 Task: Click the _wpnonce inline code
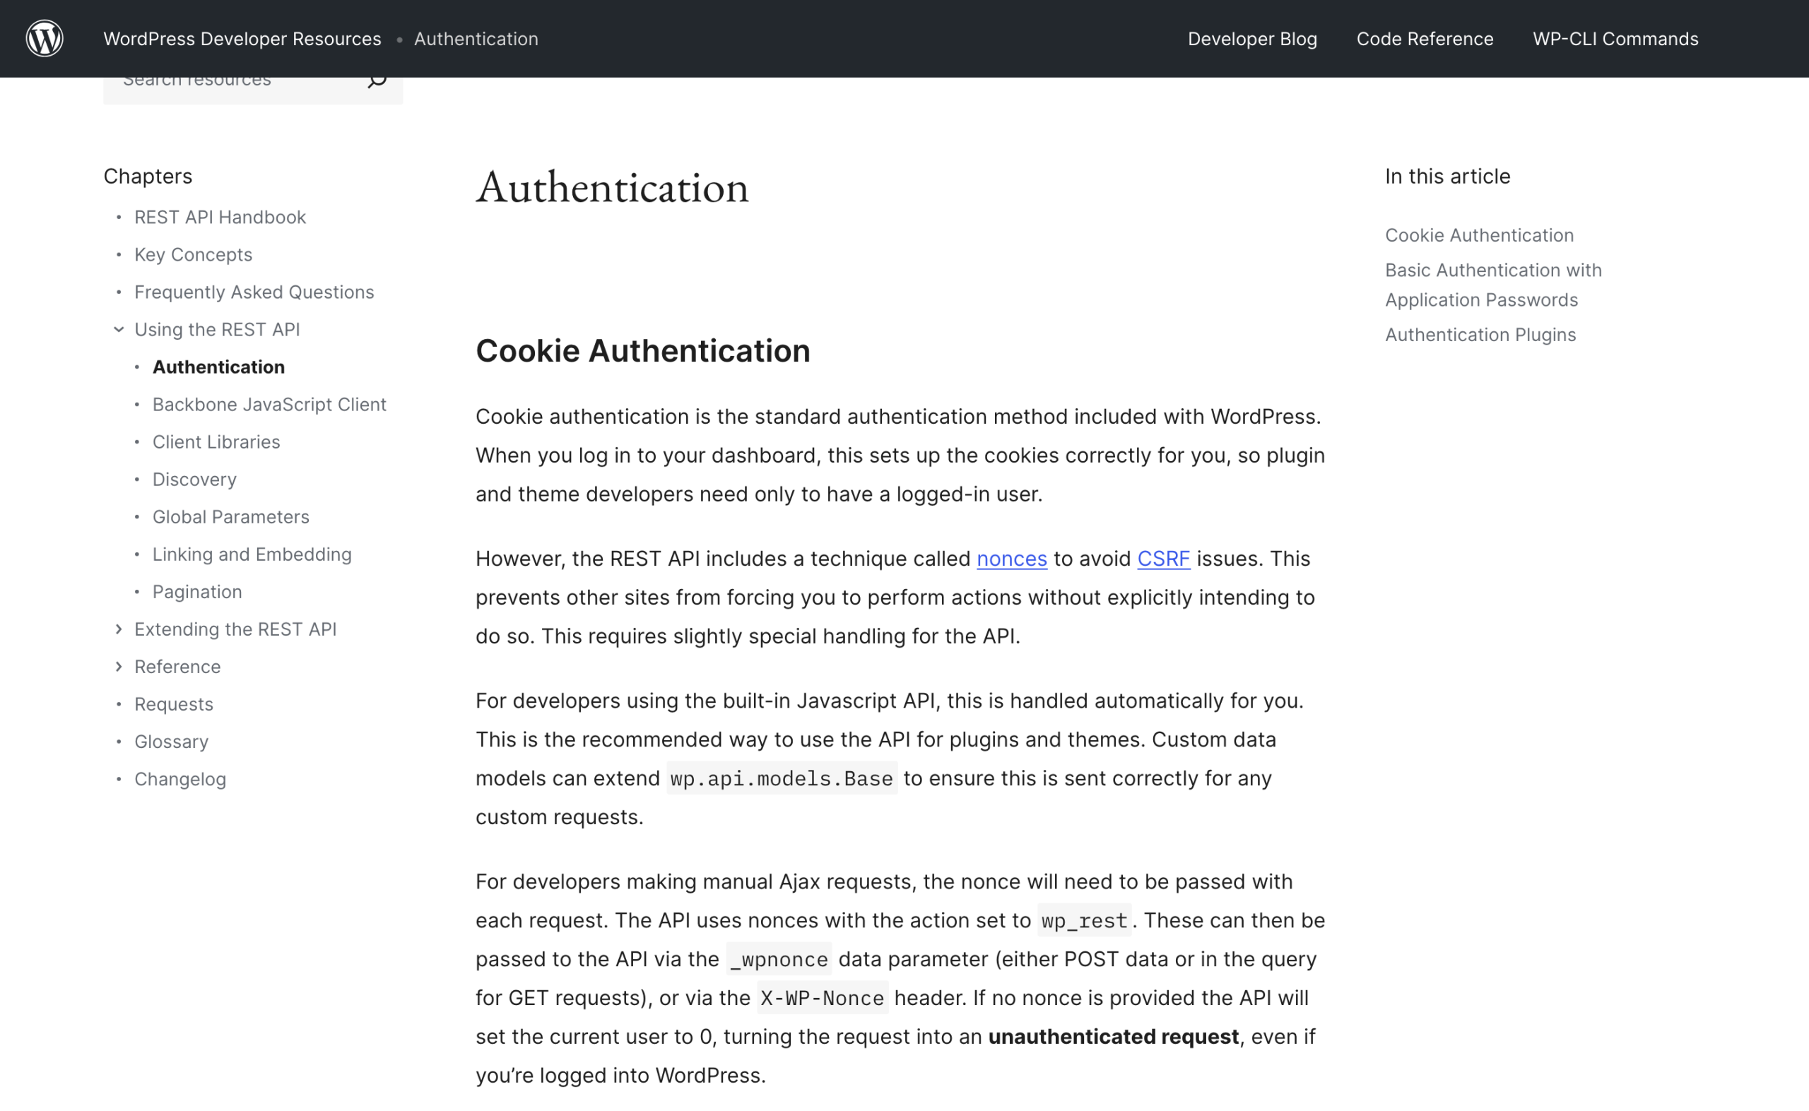(x=779, y=960)
